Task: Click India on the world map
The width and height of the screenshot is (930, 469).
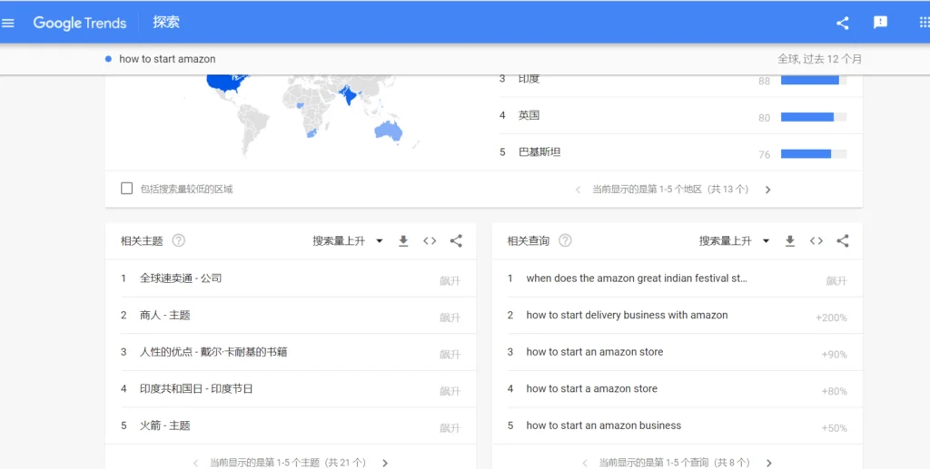Action: [x=349, y=96]
